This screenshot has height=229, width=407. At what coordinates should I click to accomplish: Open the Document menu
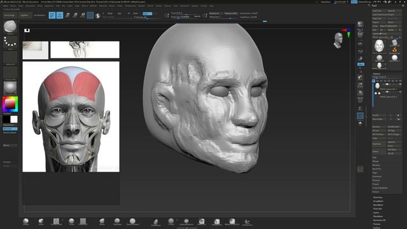[x=30, y=6]
